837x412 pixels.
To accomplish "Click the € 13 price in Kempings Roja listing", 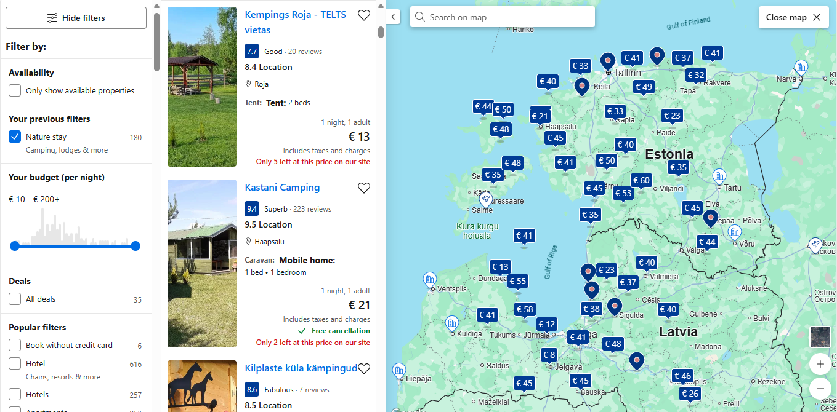I will tap(359, 137).
